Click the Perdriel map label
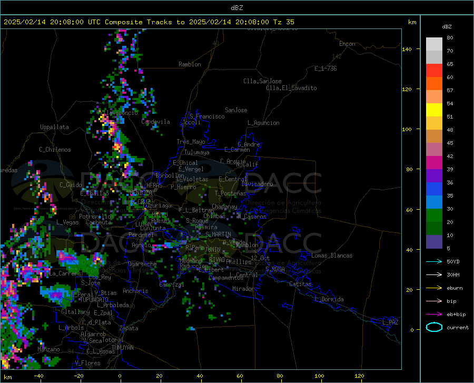474x383 pixels. pyautogui.click(x=141, y=235)
